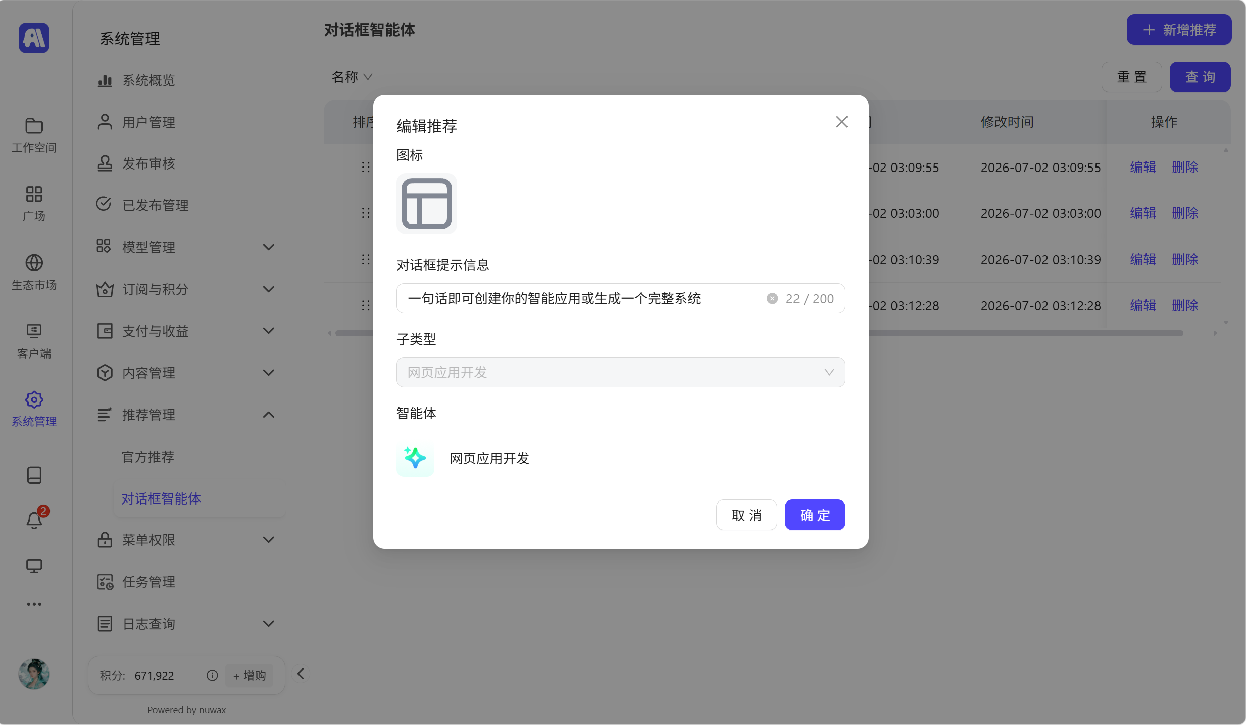Open the 生态市场 globe icon
Viewport: 1246px width, 725px height.
[34, 263]
